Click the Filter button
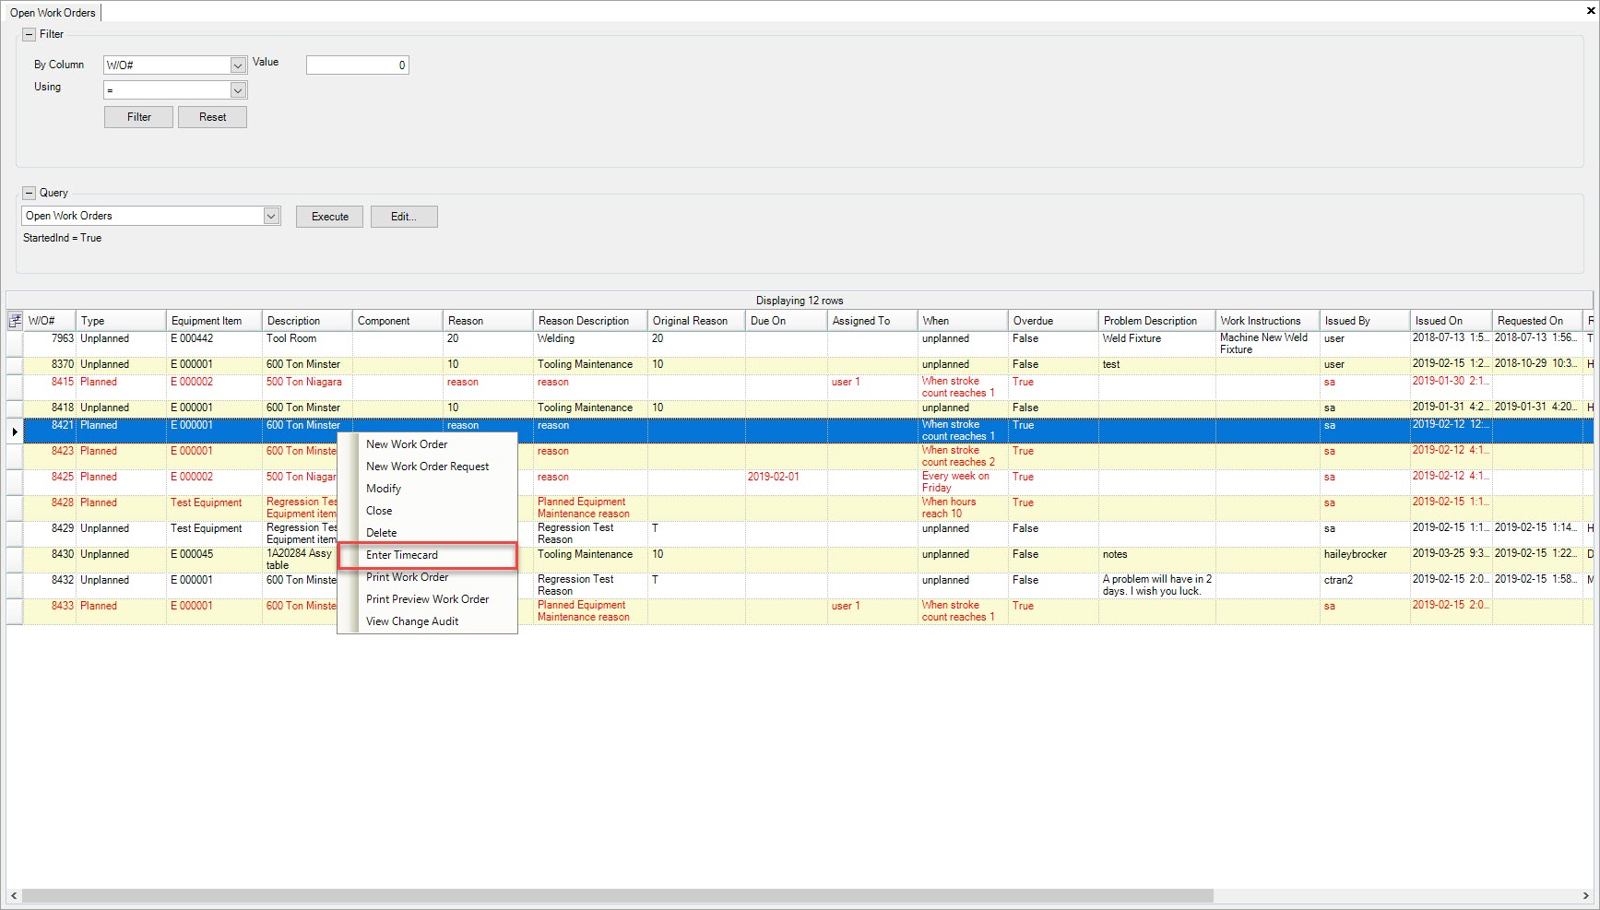The width and height of the screenshot is (1600, 910). 138,117
